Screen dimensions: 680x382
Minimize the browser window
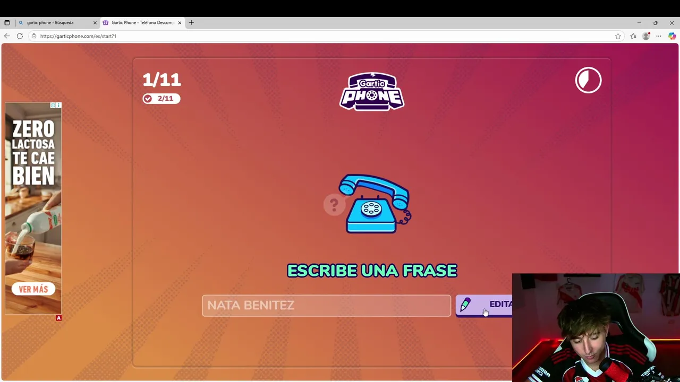coord(639,23)
